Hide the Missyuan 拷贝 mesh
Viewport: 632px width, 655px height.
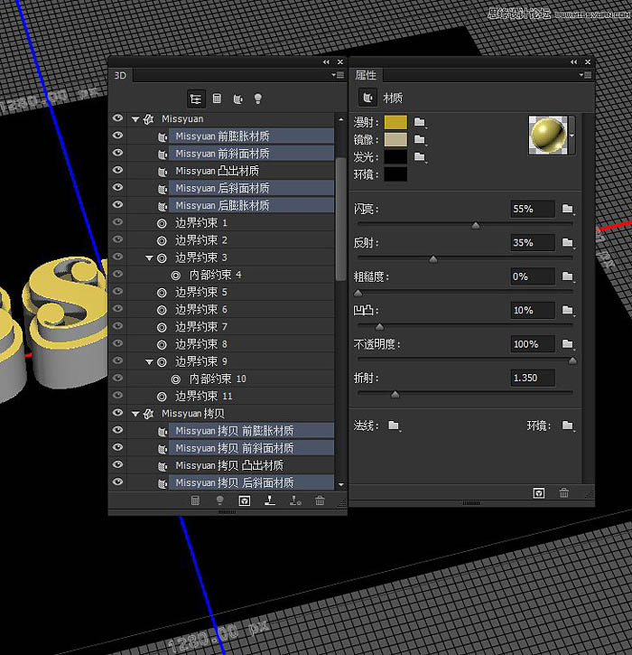tap(117, 413)
